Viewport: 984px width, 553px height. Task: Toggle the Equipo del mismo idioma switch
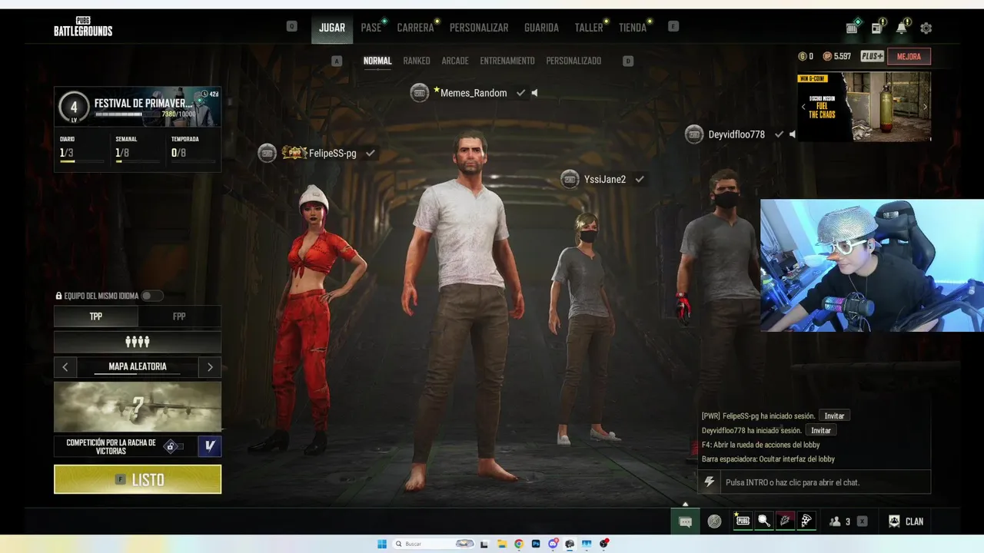(x=151, y=296)
